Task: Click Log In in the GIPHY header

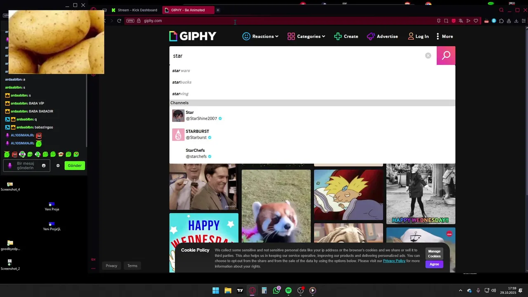Action: click(x=418, y=36)
